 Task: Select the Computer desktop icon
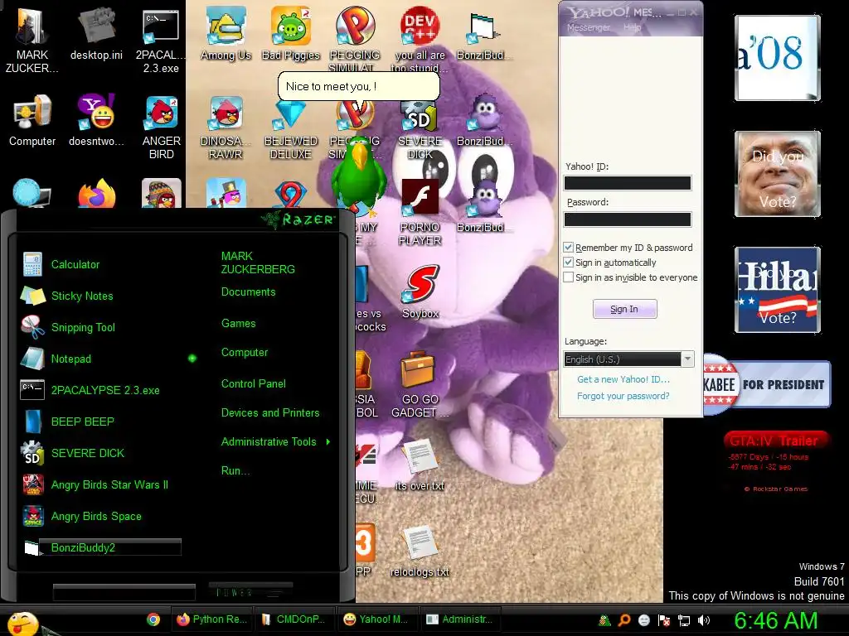[32, 120]
